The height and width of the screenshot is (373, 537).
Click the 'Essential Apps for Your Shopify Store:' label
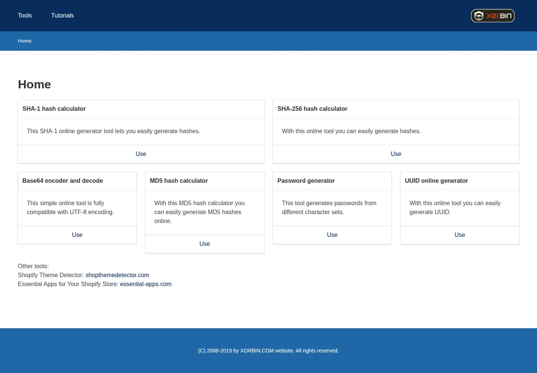point(68,284)
